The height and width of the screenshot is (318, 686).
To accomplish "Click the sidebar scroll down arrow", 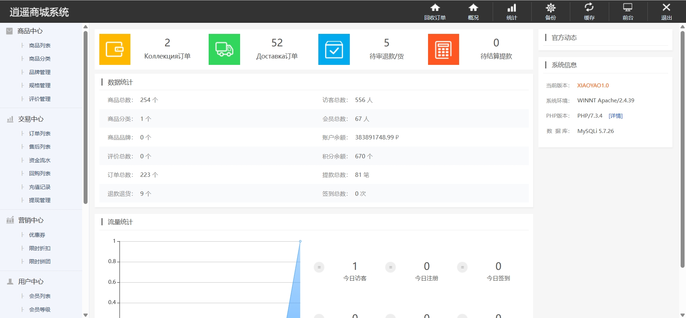I will coord(85,315).
